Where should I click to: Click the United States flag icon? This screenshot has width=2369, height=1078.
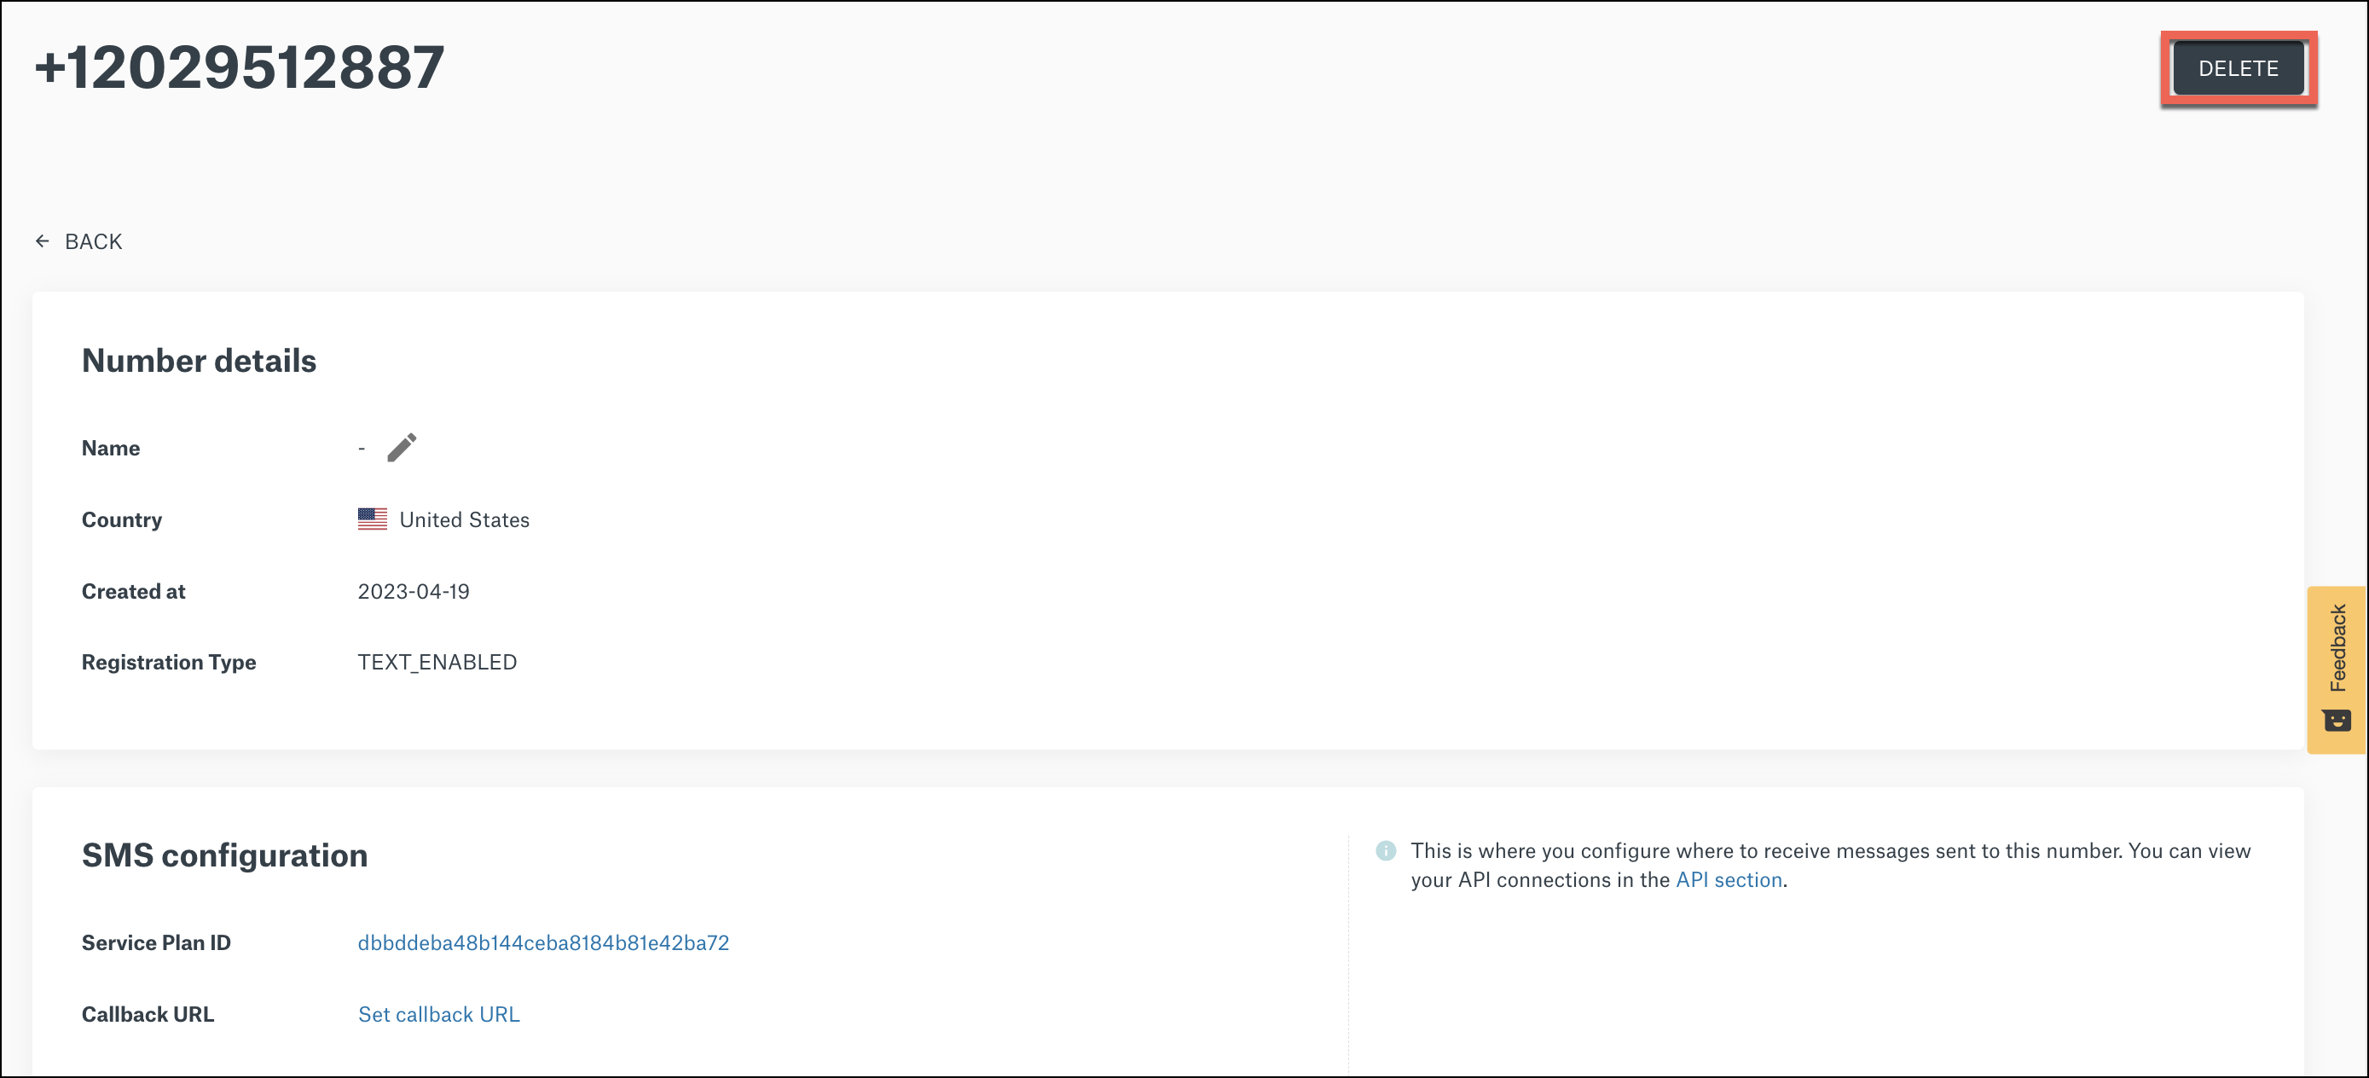372,519
